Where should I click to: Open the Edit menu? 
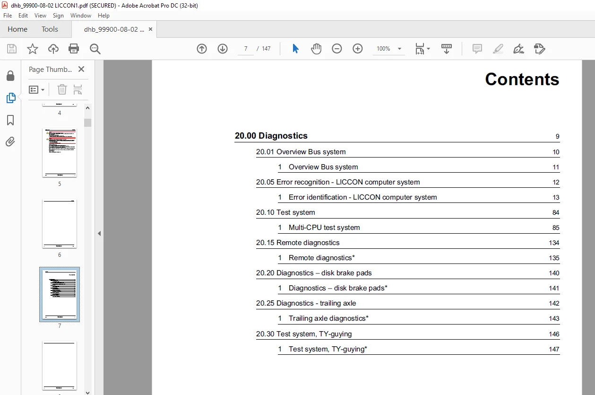coord(23,15)
